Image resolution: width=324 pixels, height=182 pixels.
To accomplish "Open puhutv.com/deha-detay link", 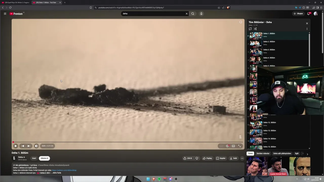I will pos(64,170).
